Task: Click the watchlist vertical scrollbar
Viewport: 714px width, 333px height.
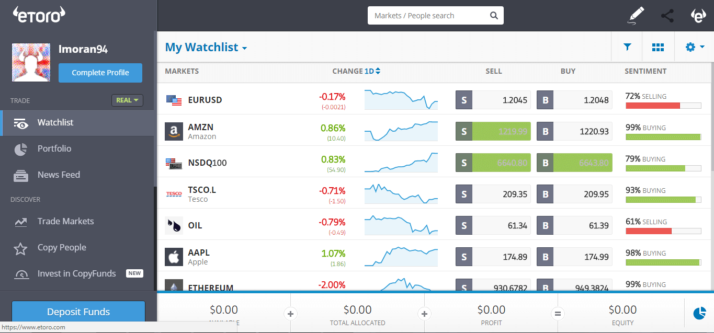Action: click(712, 117)
